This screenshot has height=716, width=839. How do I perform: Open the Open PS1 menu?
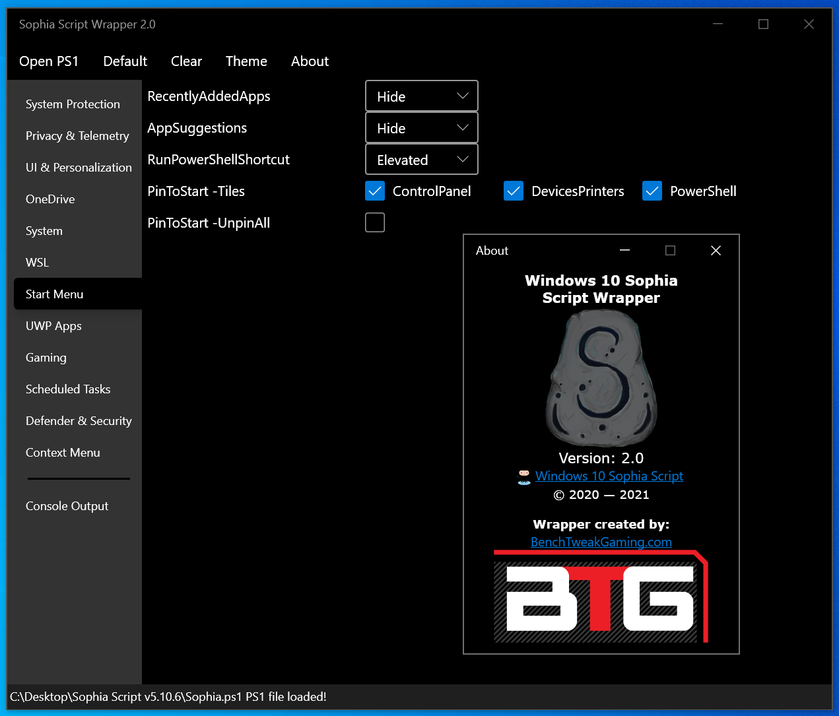pyautogui.click(x=49, y=61)
